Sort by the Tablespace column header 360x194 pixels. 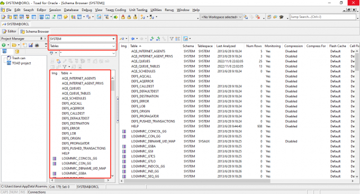coord(205,46)
